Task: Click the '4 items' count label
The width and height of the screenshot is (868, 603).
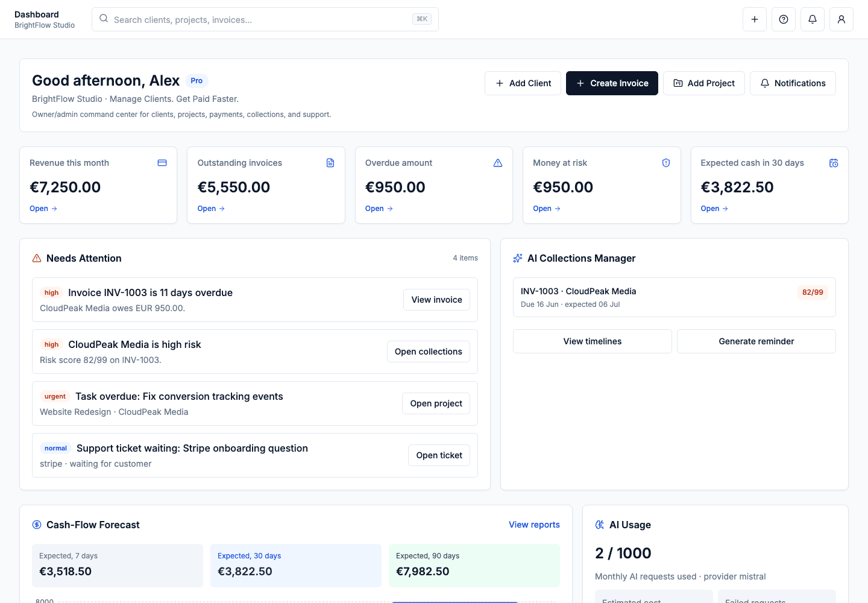Action: [x=465, y=258]
